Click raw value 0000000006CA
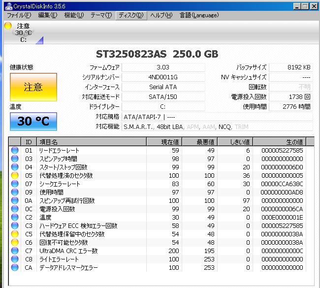320x288 pixels. coord(282,209)
